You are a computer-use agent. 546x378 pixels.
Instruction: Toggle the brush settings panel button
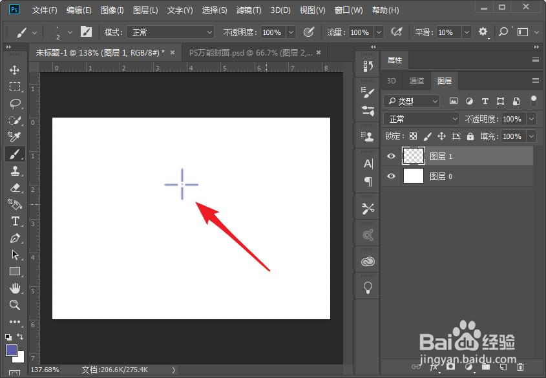pyautogui.click(x=86, y=32)
